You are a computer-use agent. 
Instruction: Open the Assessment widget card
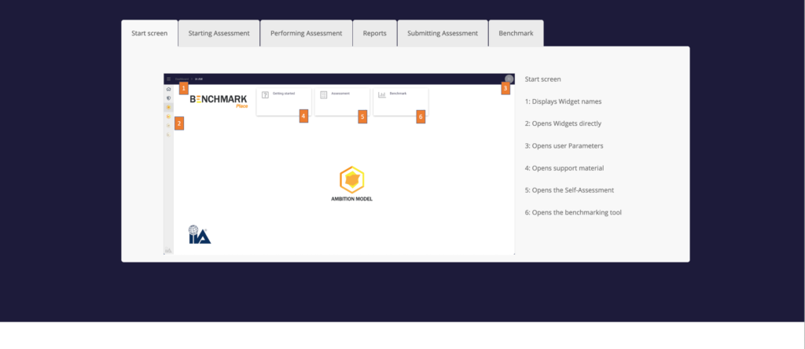pyautogui.click(x=342, y=101)
